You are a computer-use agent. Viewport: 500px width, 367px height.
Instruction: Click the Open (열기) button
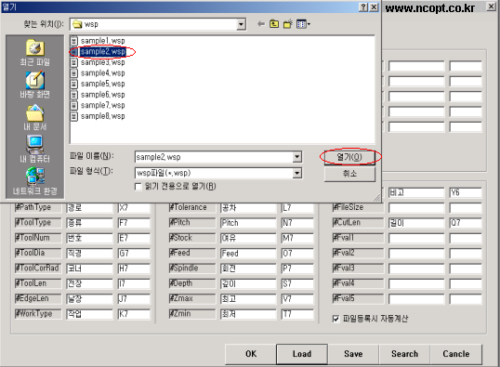tap(349, 157)
